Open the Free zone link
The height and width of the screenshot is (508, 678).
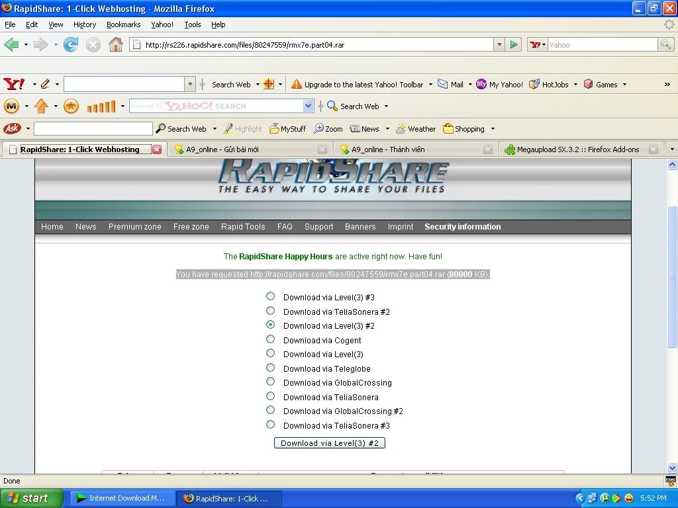[191, 227]
